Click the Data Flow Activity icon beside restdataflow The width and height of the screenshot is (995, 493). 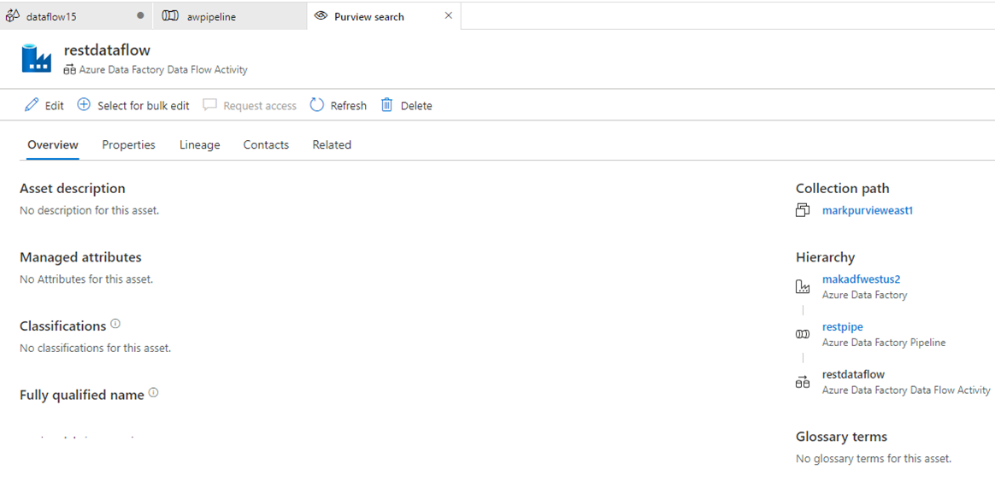click(x=802, y=381)
